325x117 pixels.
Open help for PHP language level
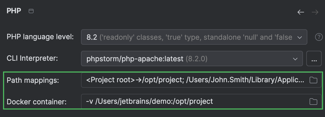[319, 37]
